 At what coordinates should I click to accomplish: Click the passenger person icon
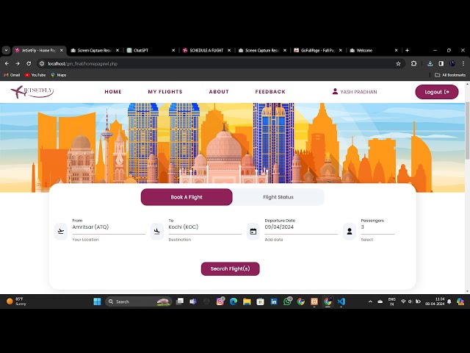coord(350,232)
